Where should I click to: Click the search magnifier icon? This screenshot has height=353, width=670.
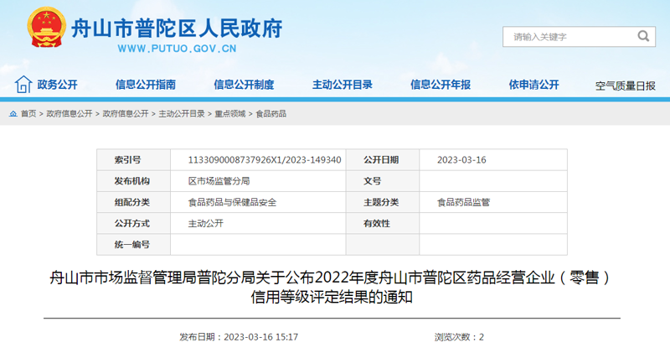pos(643,36)
